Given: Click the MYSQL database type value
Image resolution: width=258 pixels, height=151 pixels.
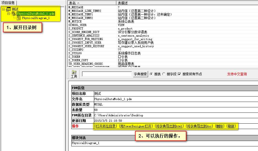Looking at the screenshot, I should (98, 104).
